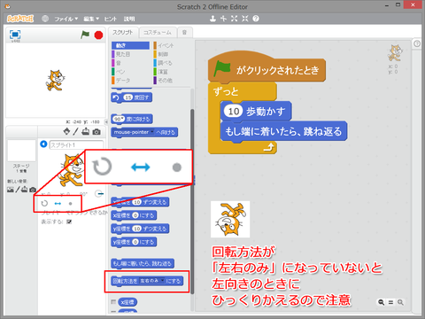Screen dimensions: 425x319
Task: Zoom in on the scripts area
Action: [400, 302]
